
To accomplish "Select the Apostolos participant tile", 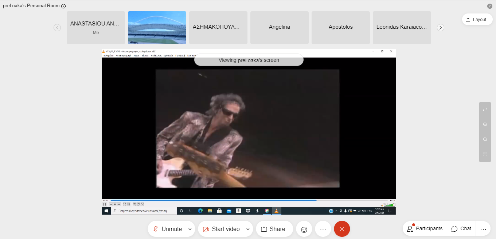I will tap(341, 28).
